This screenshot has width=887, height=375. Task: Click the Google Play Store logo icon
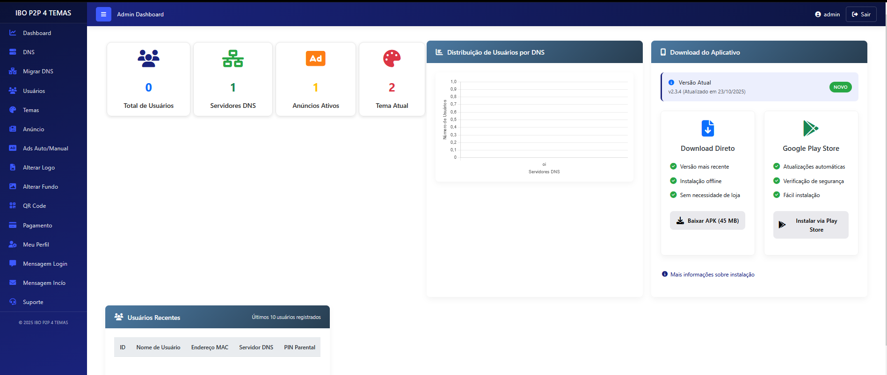[810, 128]
